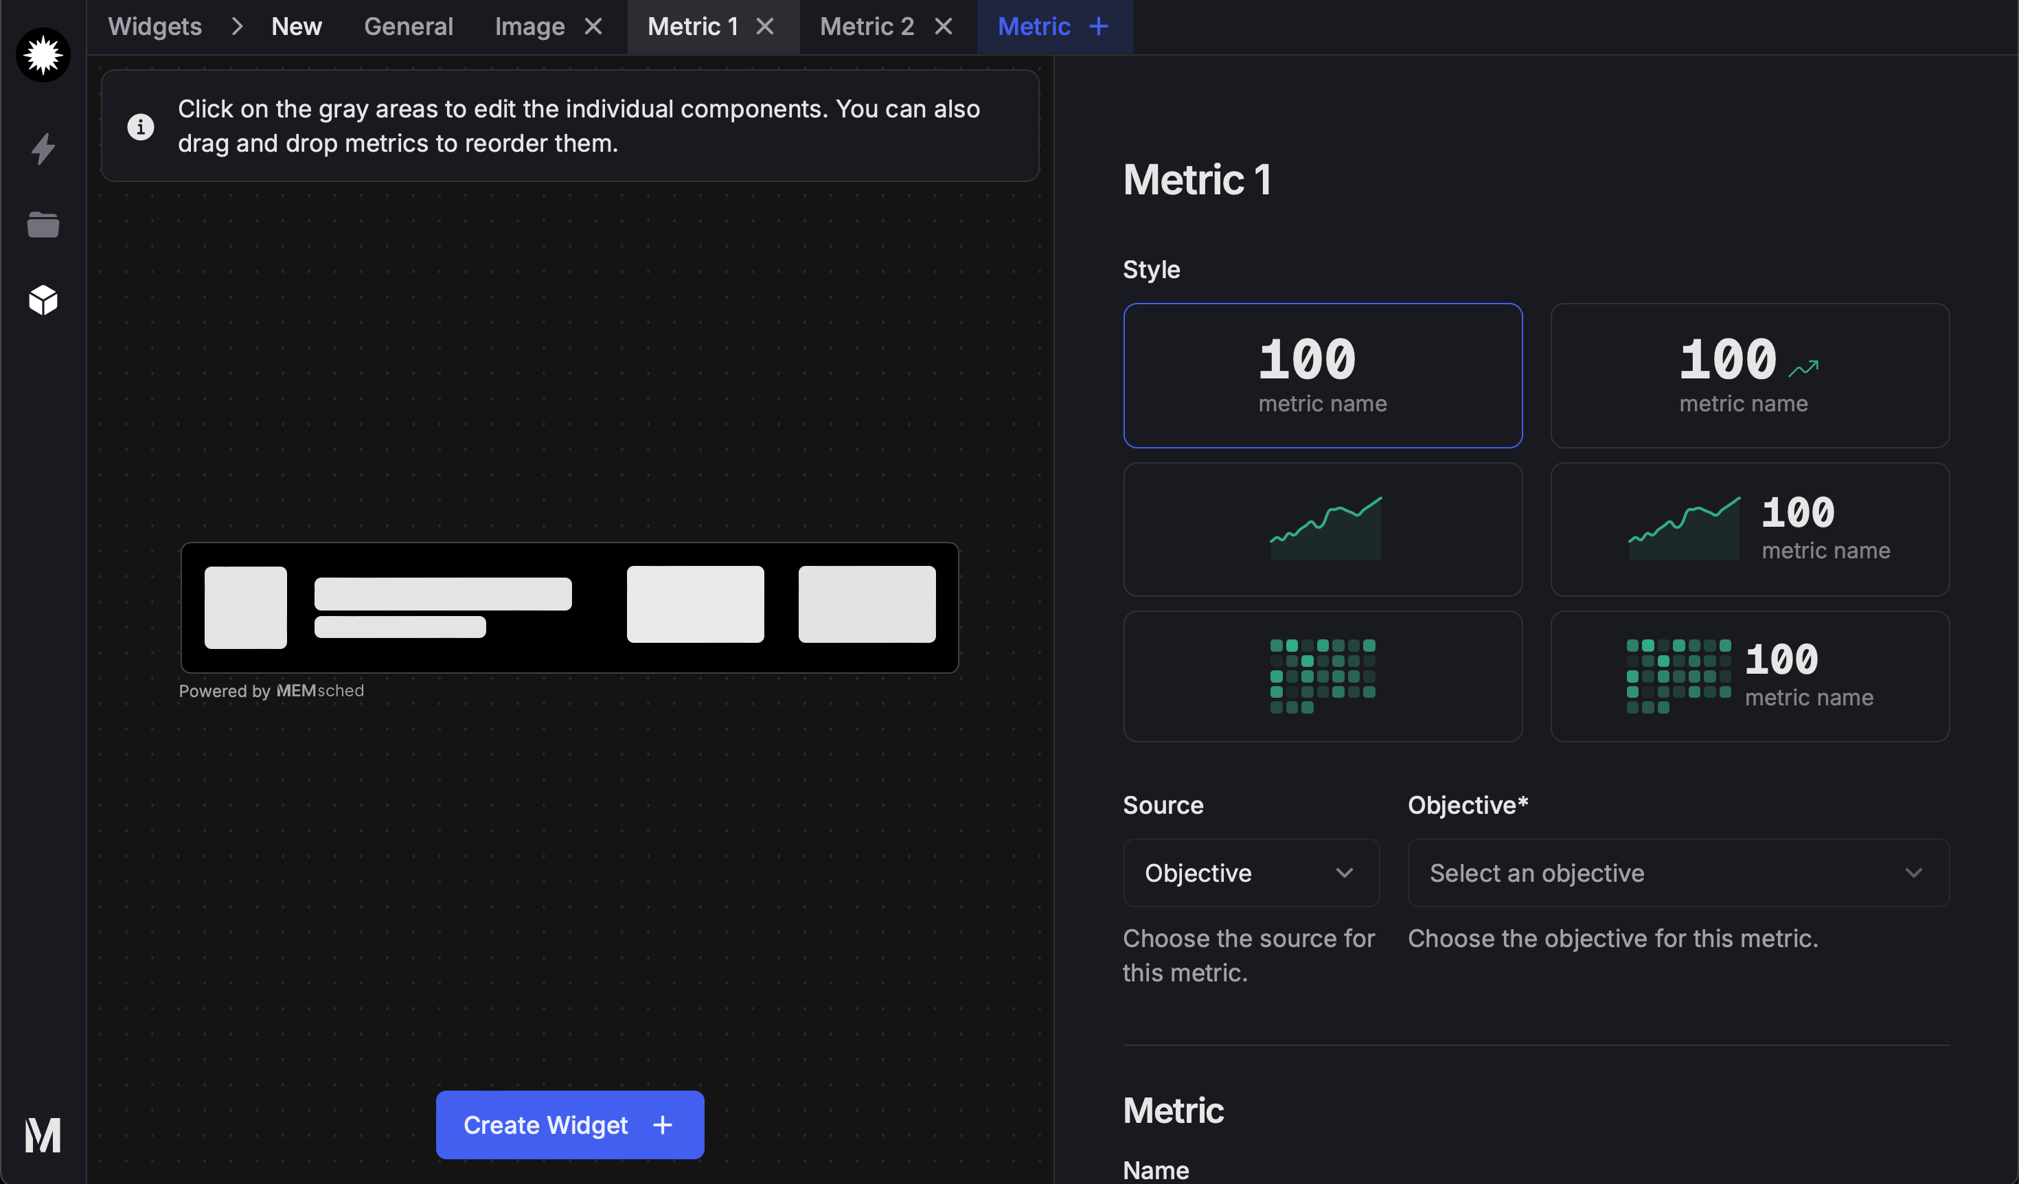Select the contribution grid metric style
Screen dimensions: 2019x1184
[1322, 675]
